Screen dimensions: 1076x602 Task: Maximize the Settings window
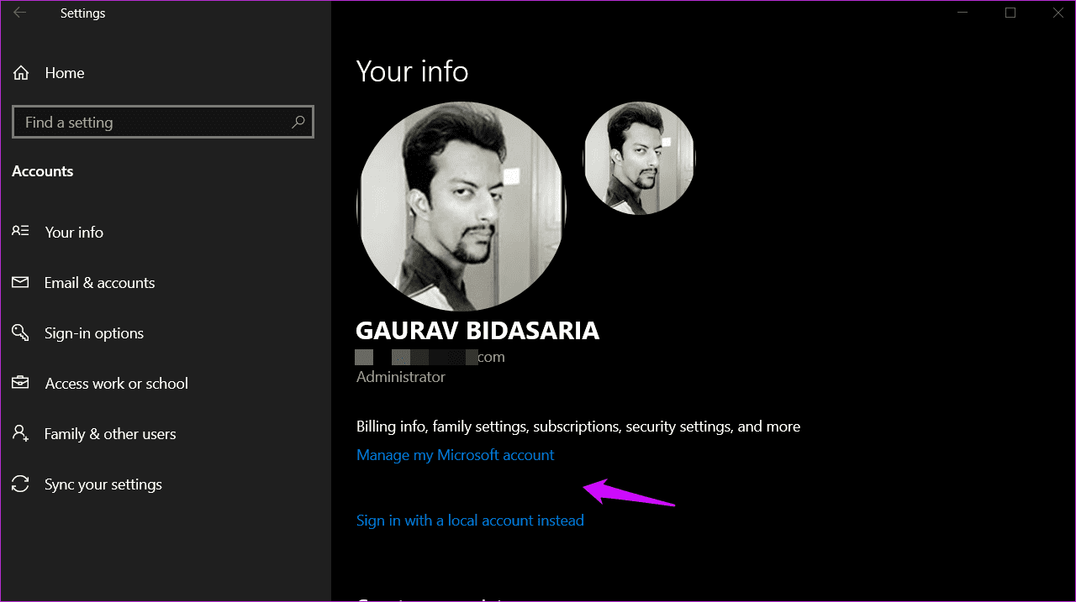[1010, 13]
